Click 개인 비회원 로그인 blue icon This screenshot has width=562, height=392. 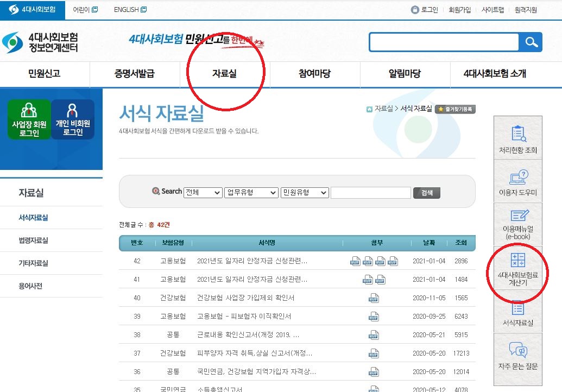point(73,119)
